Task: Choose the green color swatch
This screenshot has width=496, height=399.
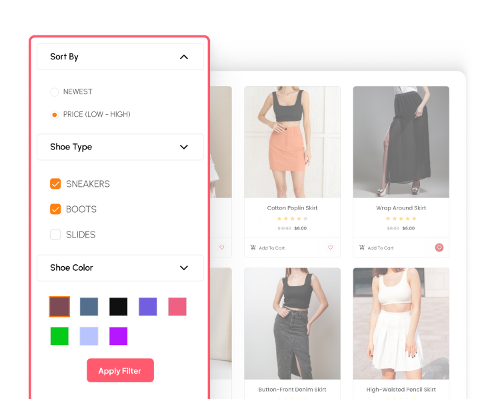Action: 59,336
